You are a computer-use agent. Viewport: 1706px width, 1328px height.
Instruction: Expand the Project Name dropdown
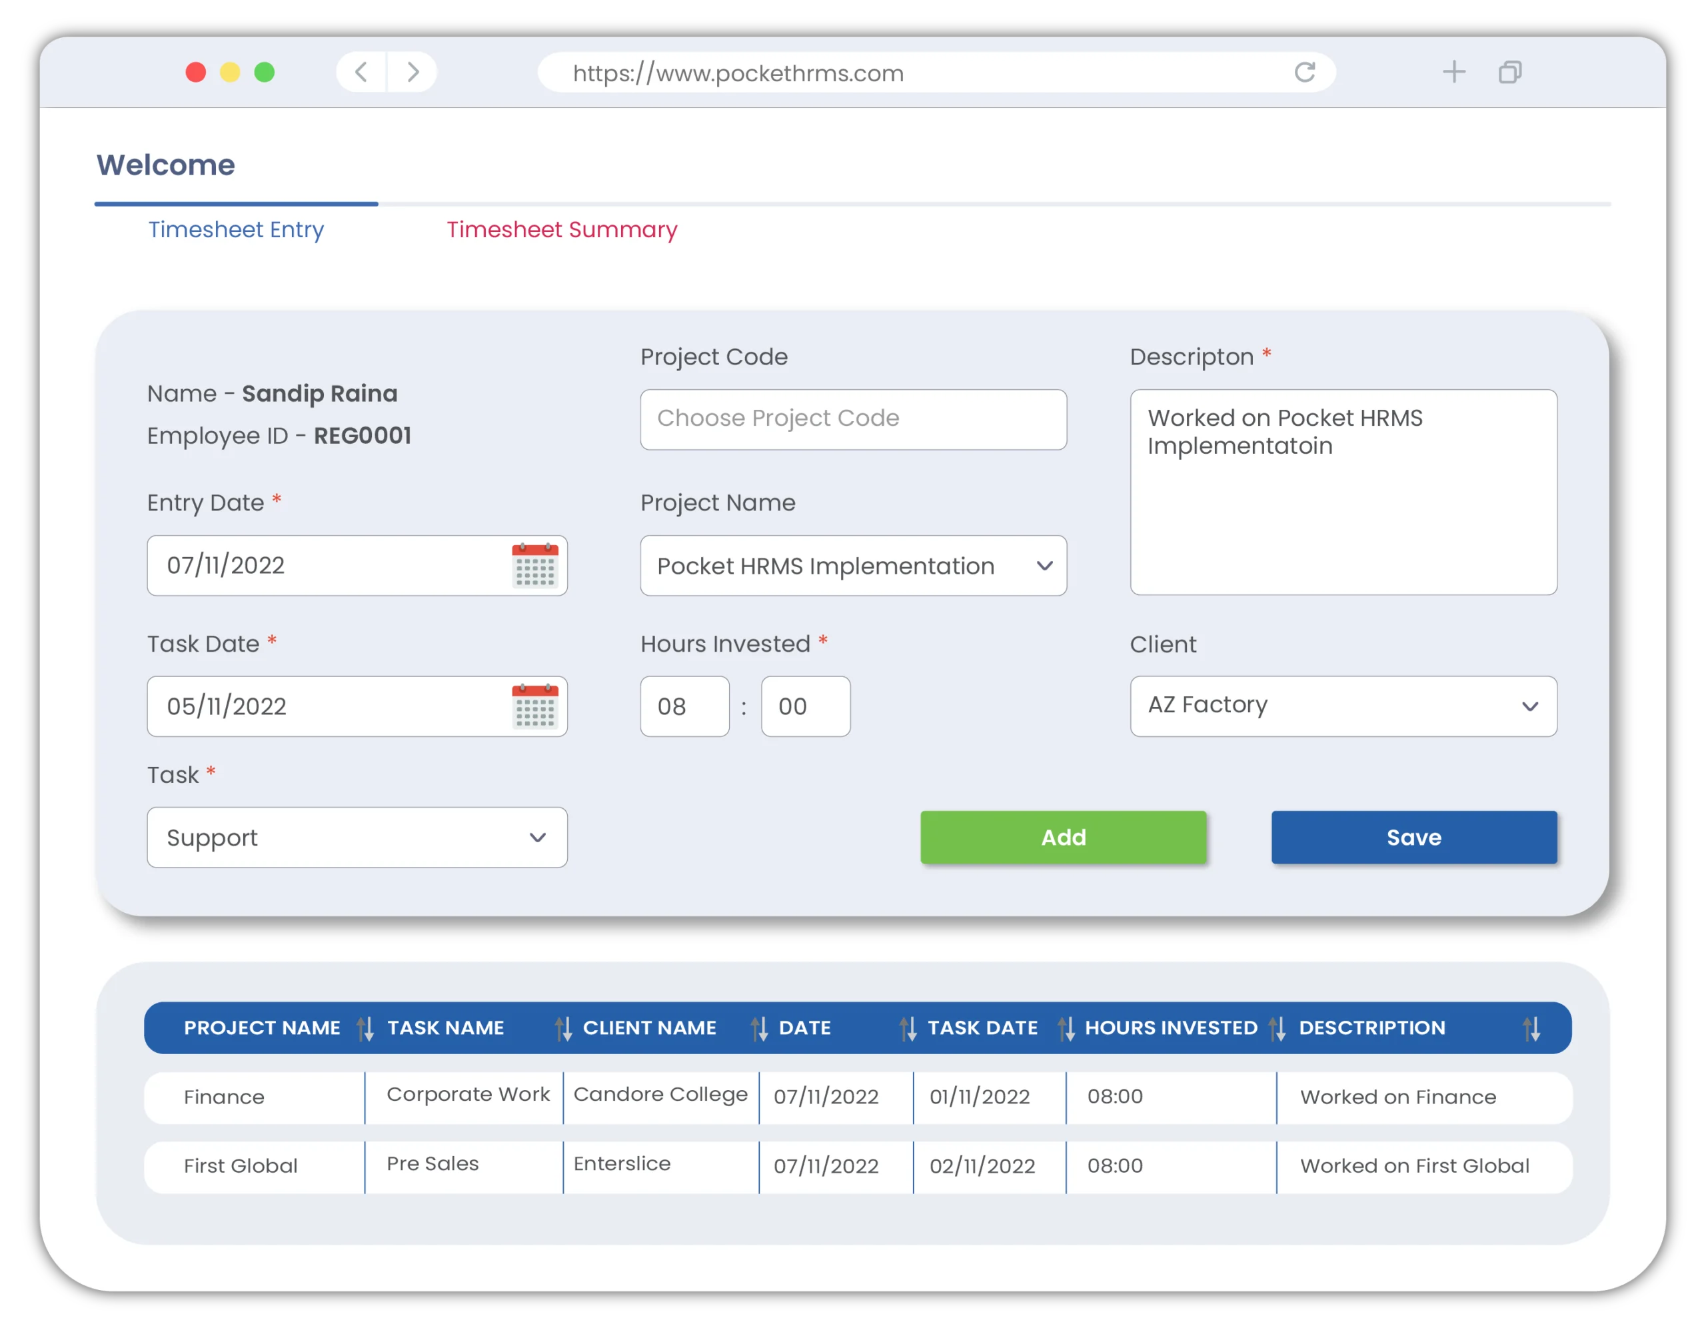[x=853, y=566]
